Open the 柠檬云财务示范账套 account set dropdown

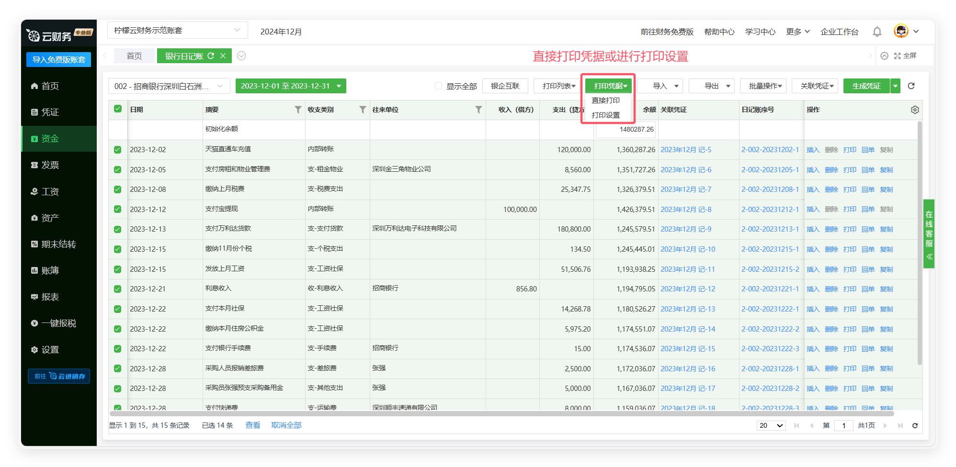pos(177,30)
